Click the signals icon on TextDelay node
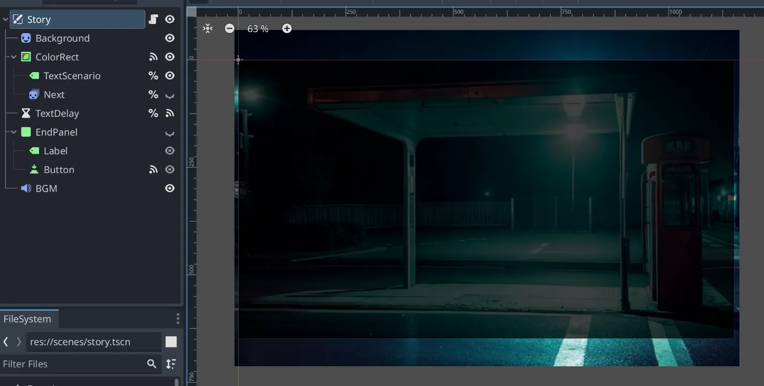 click(170, 113)
